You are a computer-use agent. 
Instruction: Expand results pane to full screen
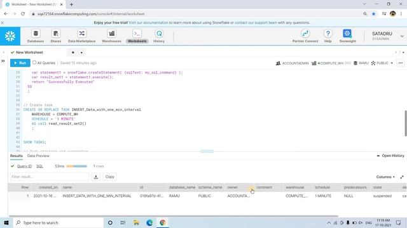point(402,177)
